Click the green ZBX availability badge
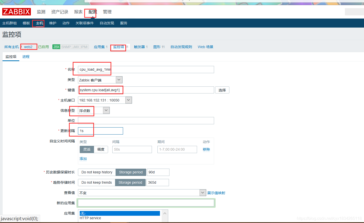 click(x=56, y=47)
